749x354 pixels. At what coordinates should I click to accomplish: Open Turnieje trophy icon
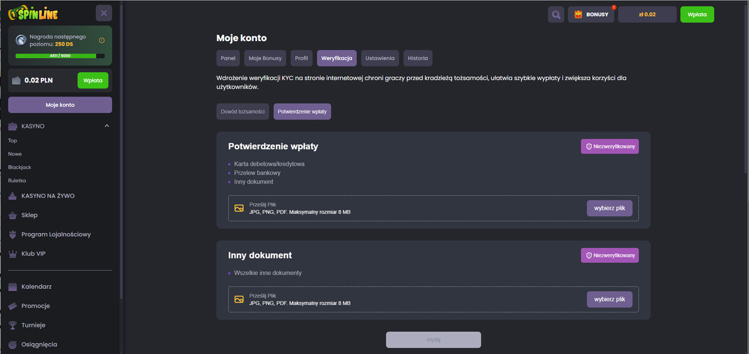(13, 326)
